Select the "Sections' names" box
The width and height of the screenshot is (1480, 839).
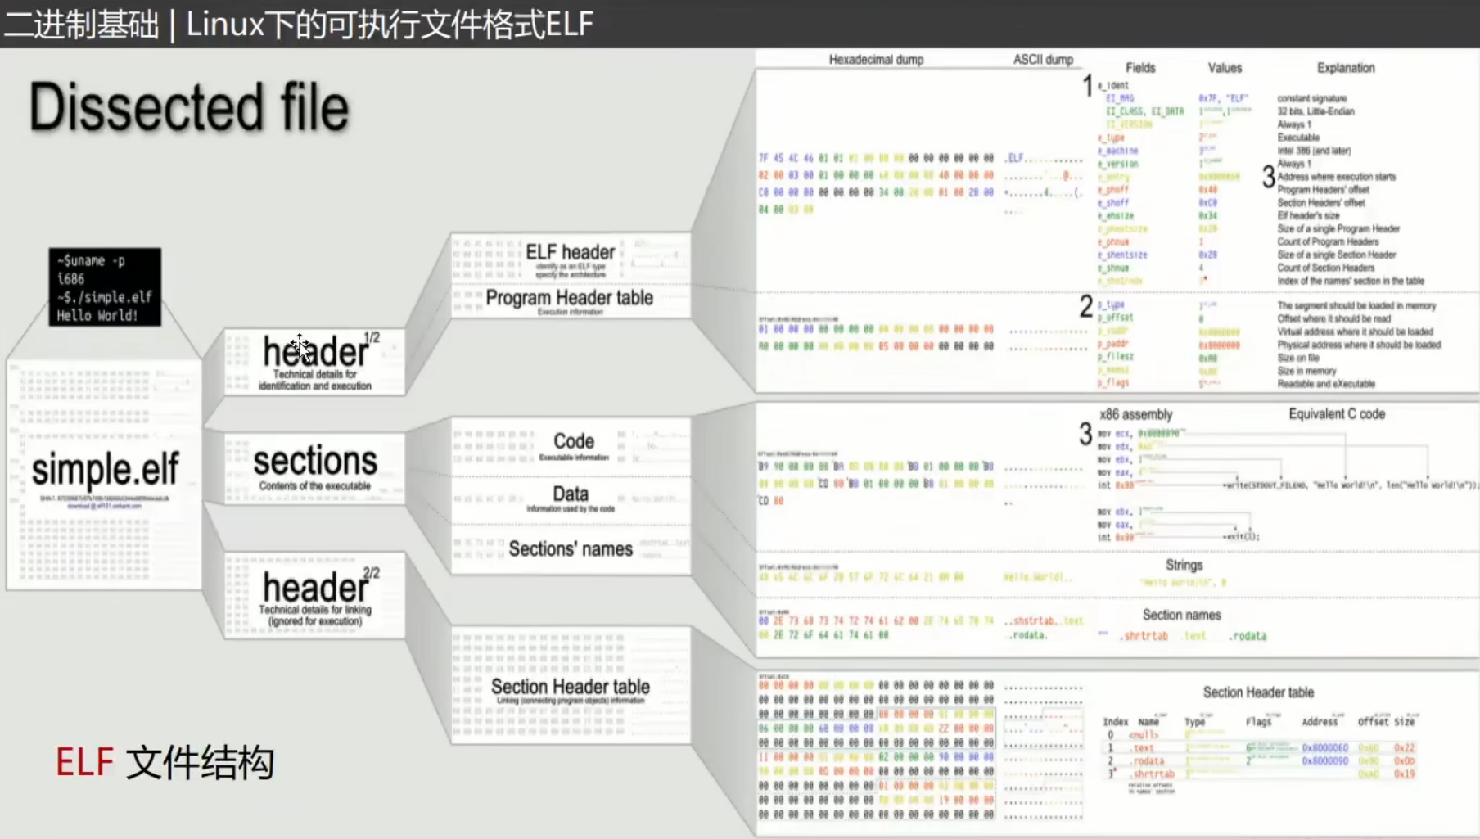click(571, 548)
